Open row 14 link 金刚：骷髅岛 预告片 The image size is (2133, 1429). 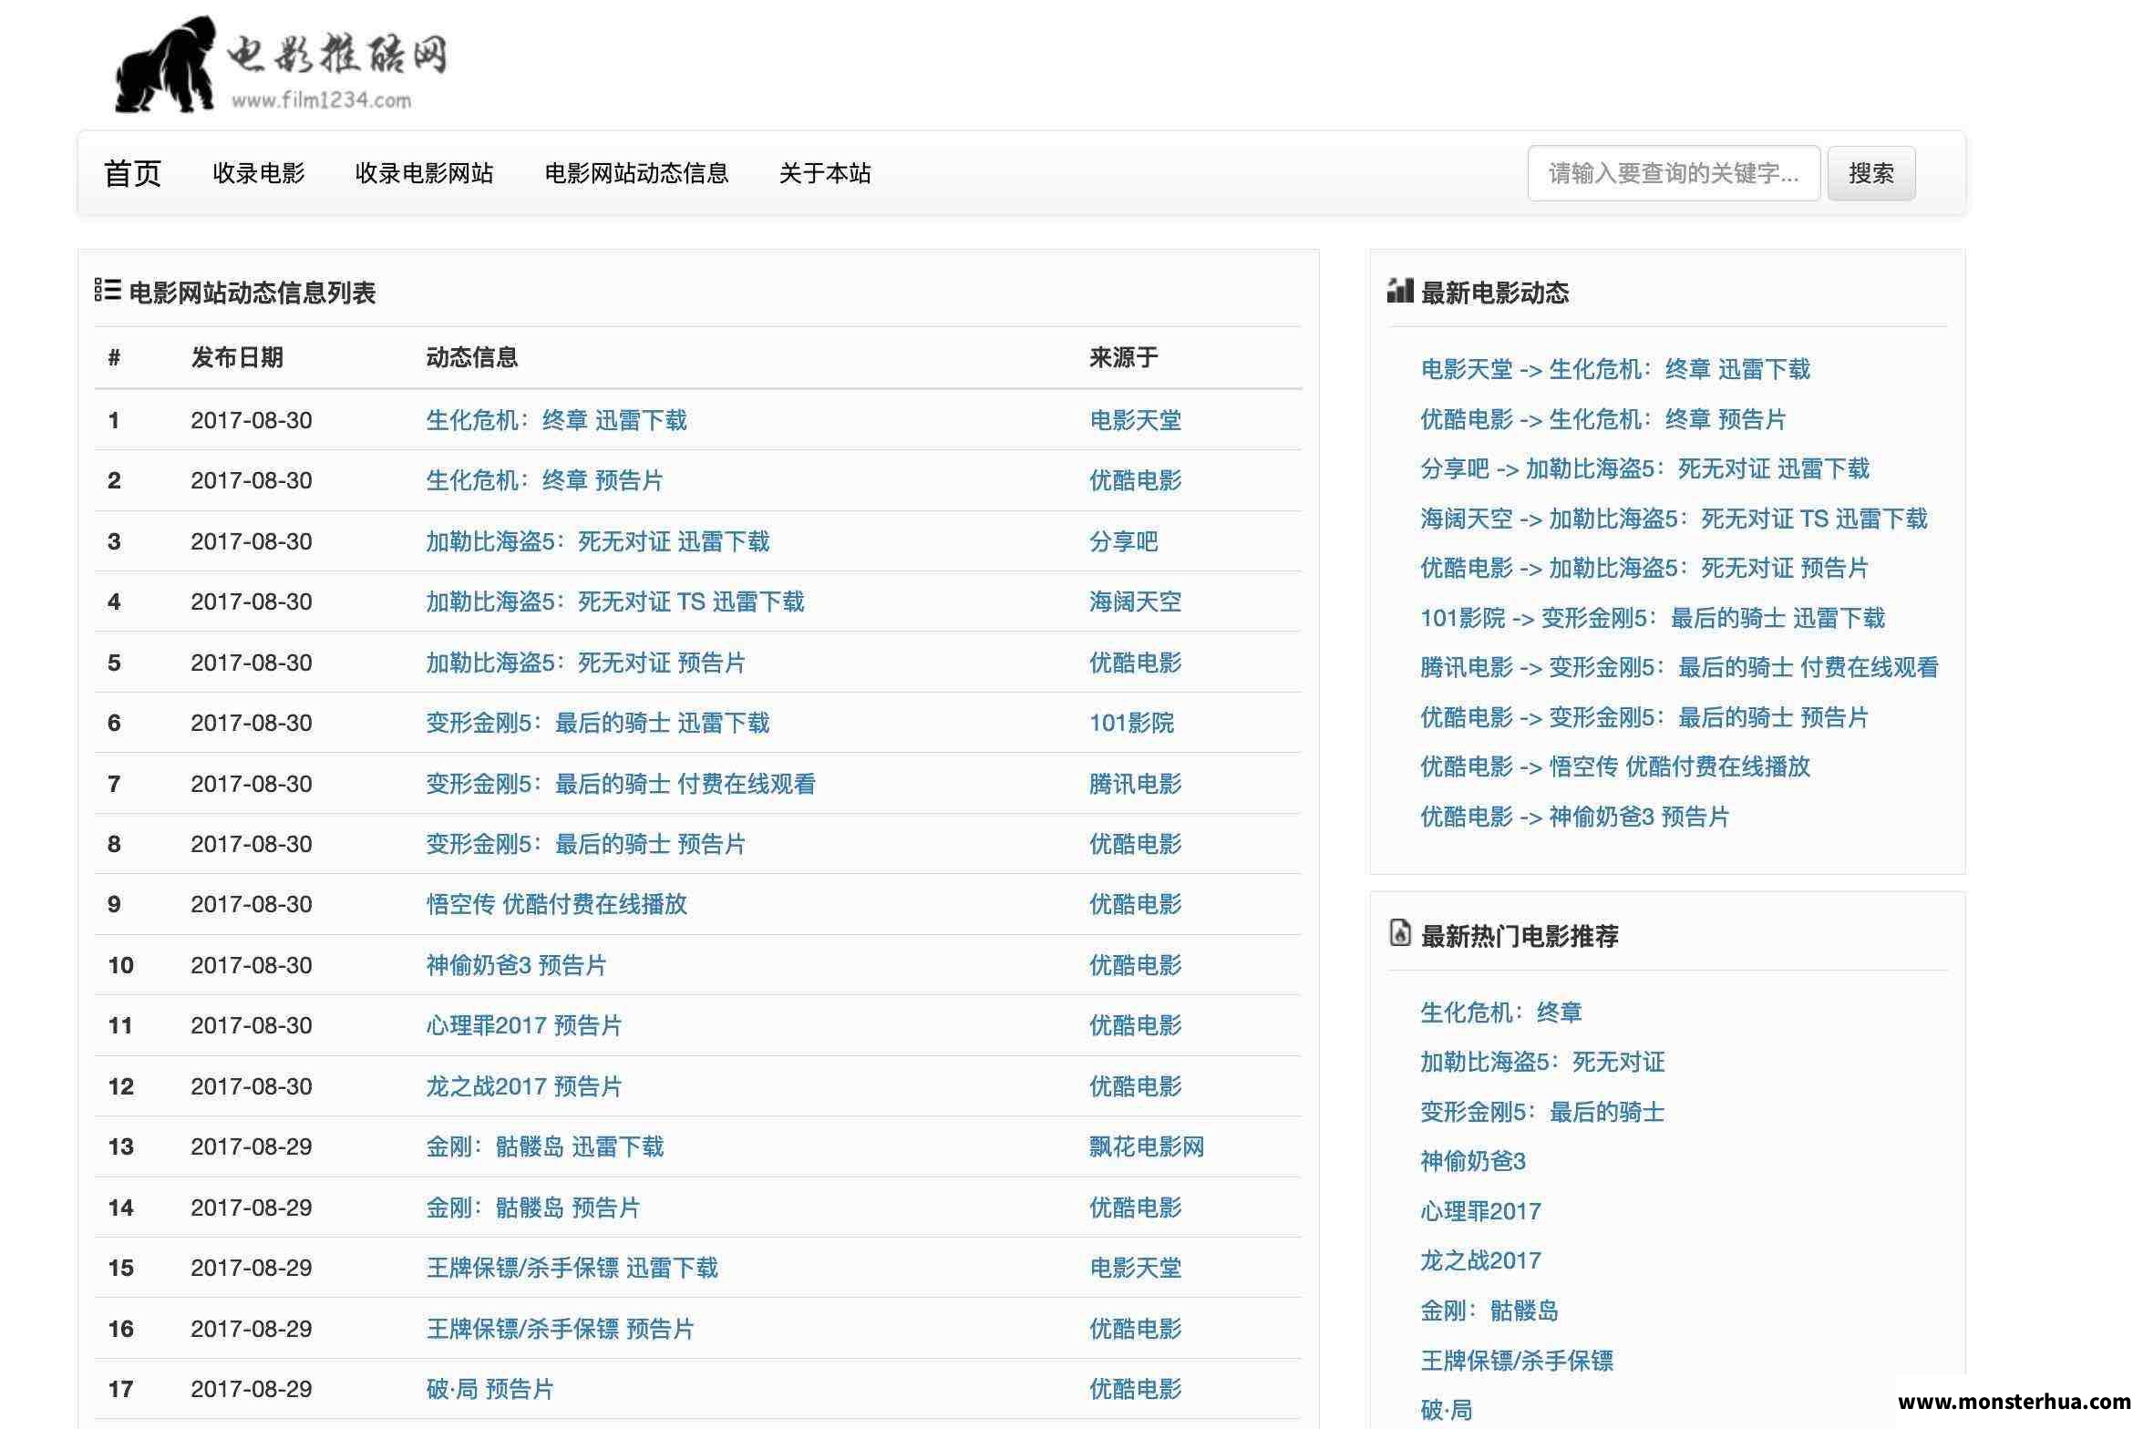point(533,1208)
